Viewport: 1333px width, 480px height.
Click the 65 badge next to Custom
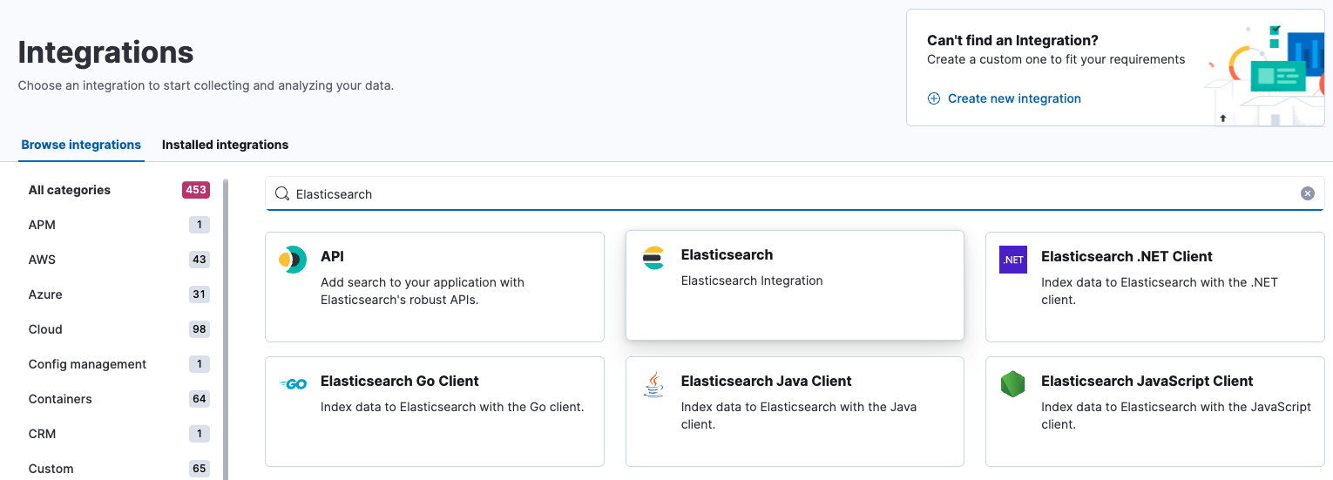click(200, 469)
